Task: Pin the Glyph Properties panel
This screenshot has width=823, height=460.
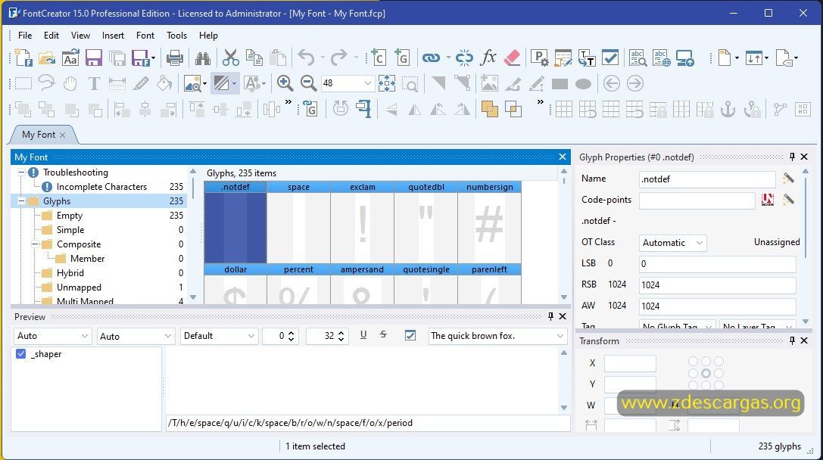Action: coord(793,157)
